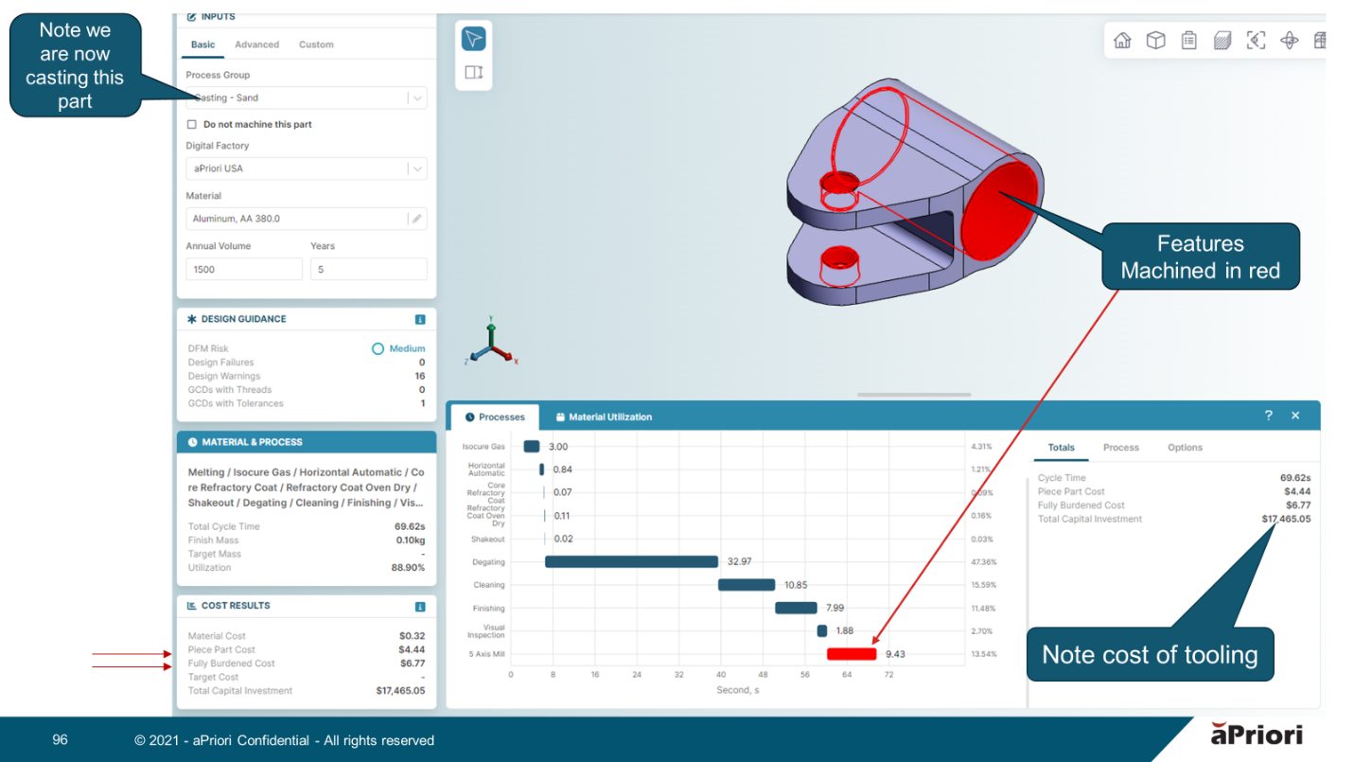
Task: Click the Material & Process clock icon
Action: point(193,442)
